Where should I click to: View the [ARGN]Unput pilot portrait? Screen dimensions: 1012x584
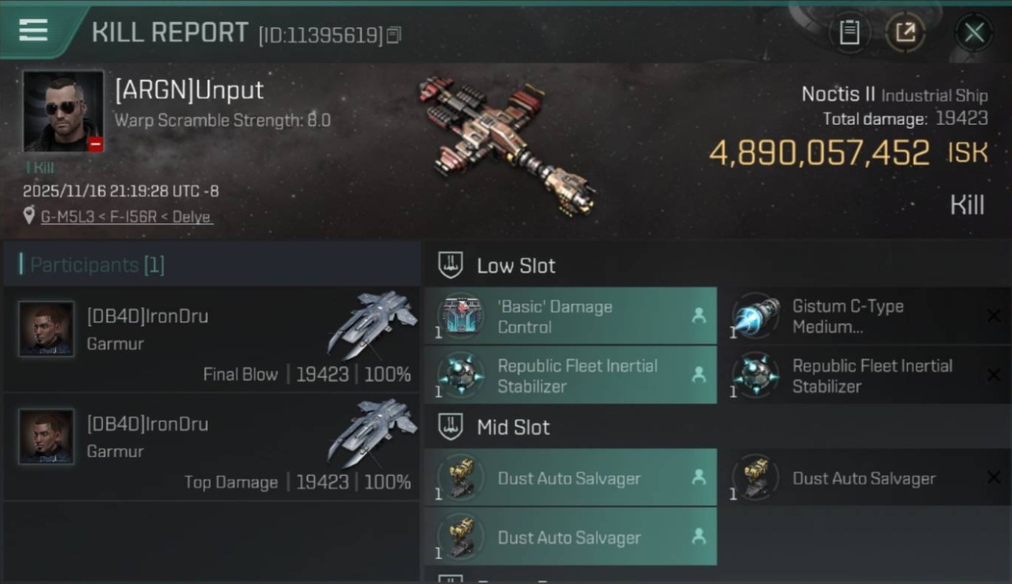click(63, 111)
